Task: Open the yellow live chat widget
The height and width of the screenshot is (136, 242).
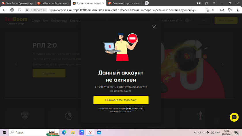Action: tap(234, 117)
